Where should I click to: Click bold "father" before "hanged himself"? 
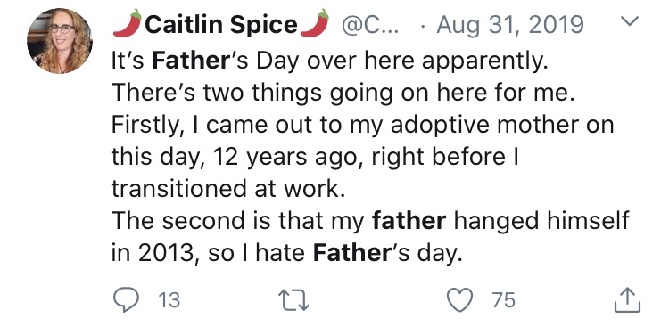(409, 220)
